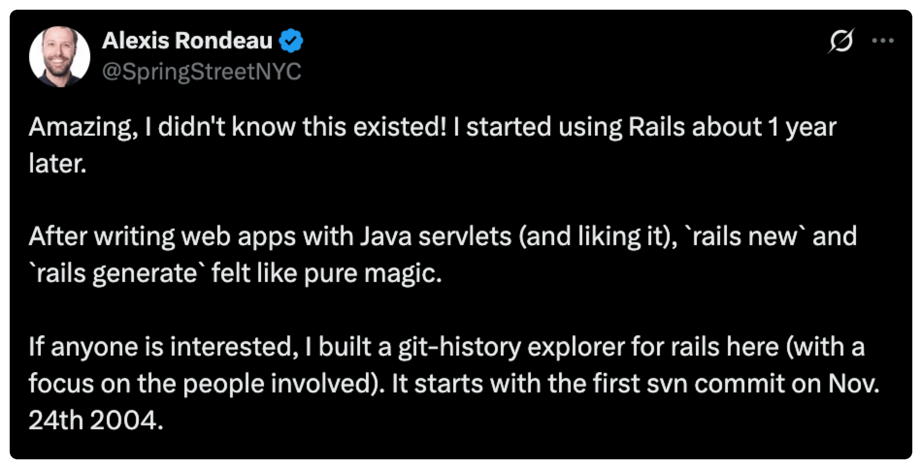Click the Alexis Rondeau display name
Viewport: 922px width, 469px height.
pos(187,41)
